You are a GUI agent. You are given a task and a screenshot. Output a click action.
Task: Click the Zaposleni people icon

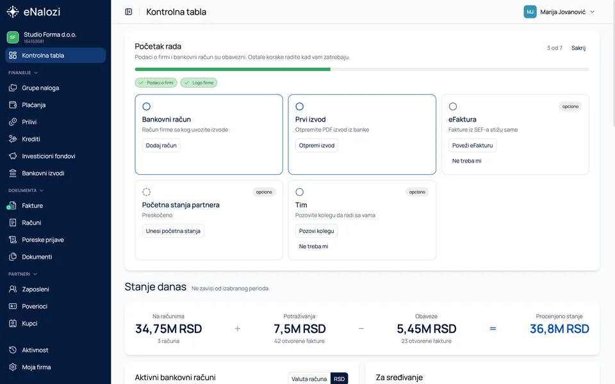pos(13,289)
